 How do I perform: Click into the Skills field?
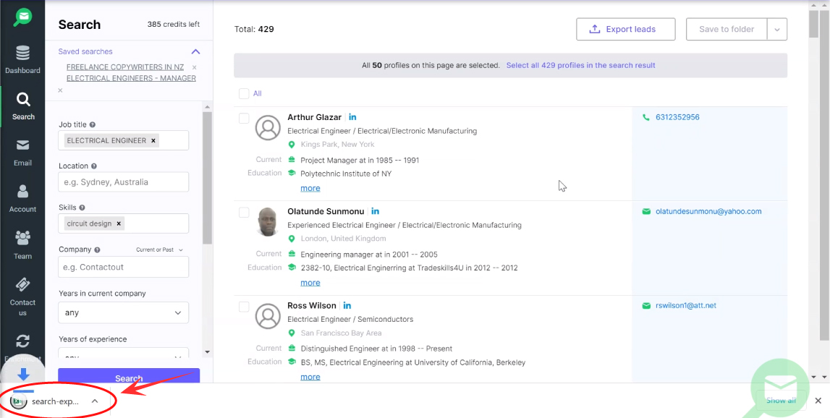[x=123, y=223]
